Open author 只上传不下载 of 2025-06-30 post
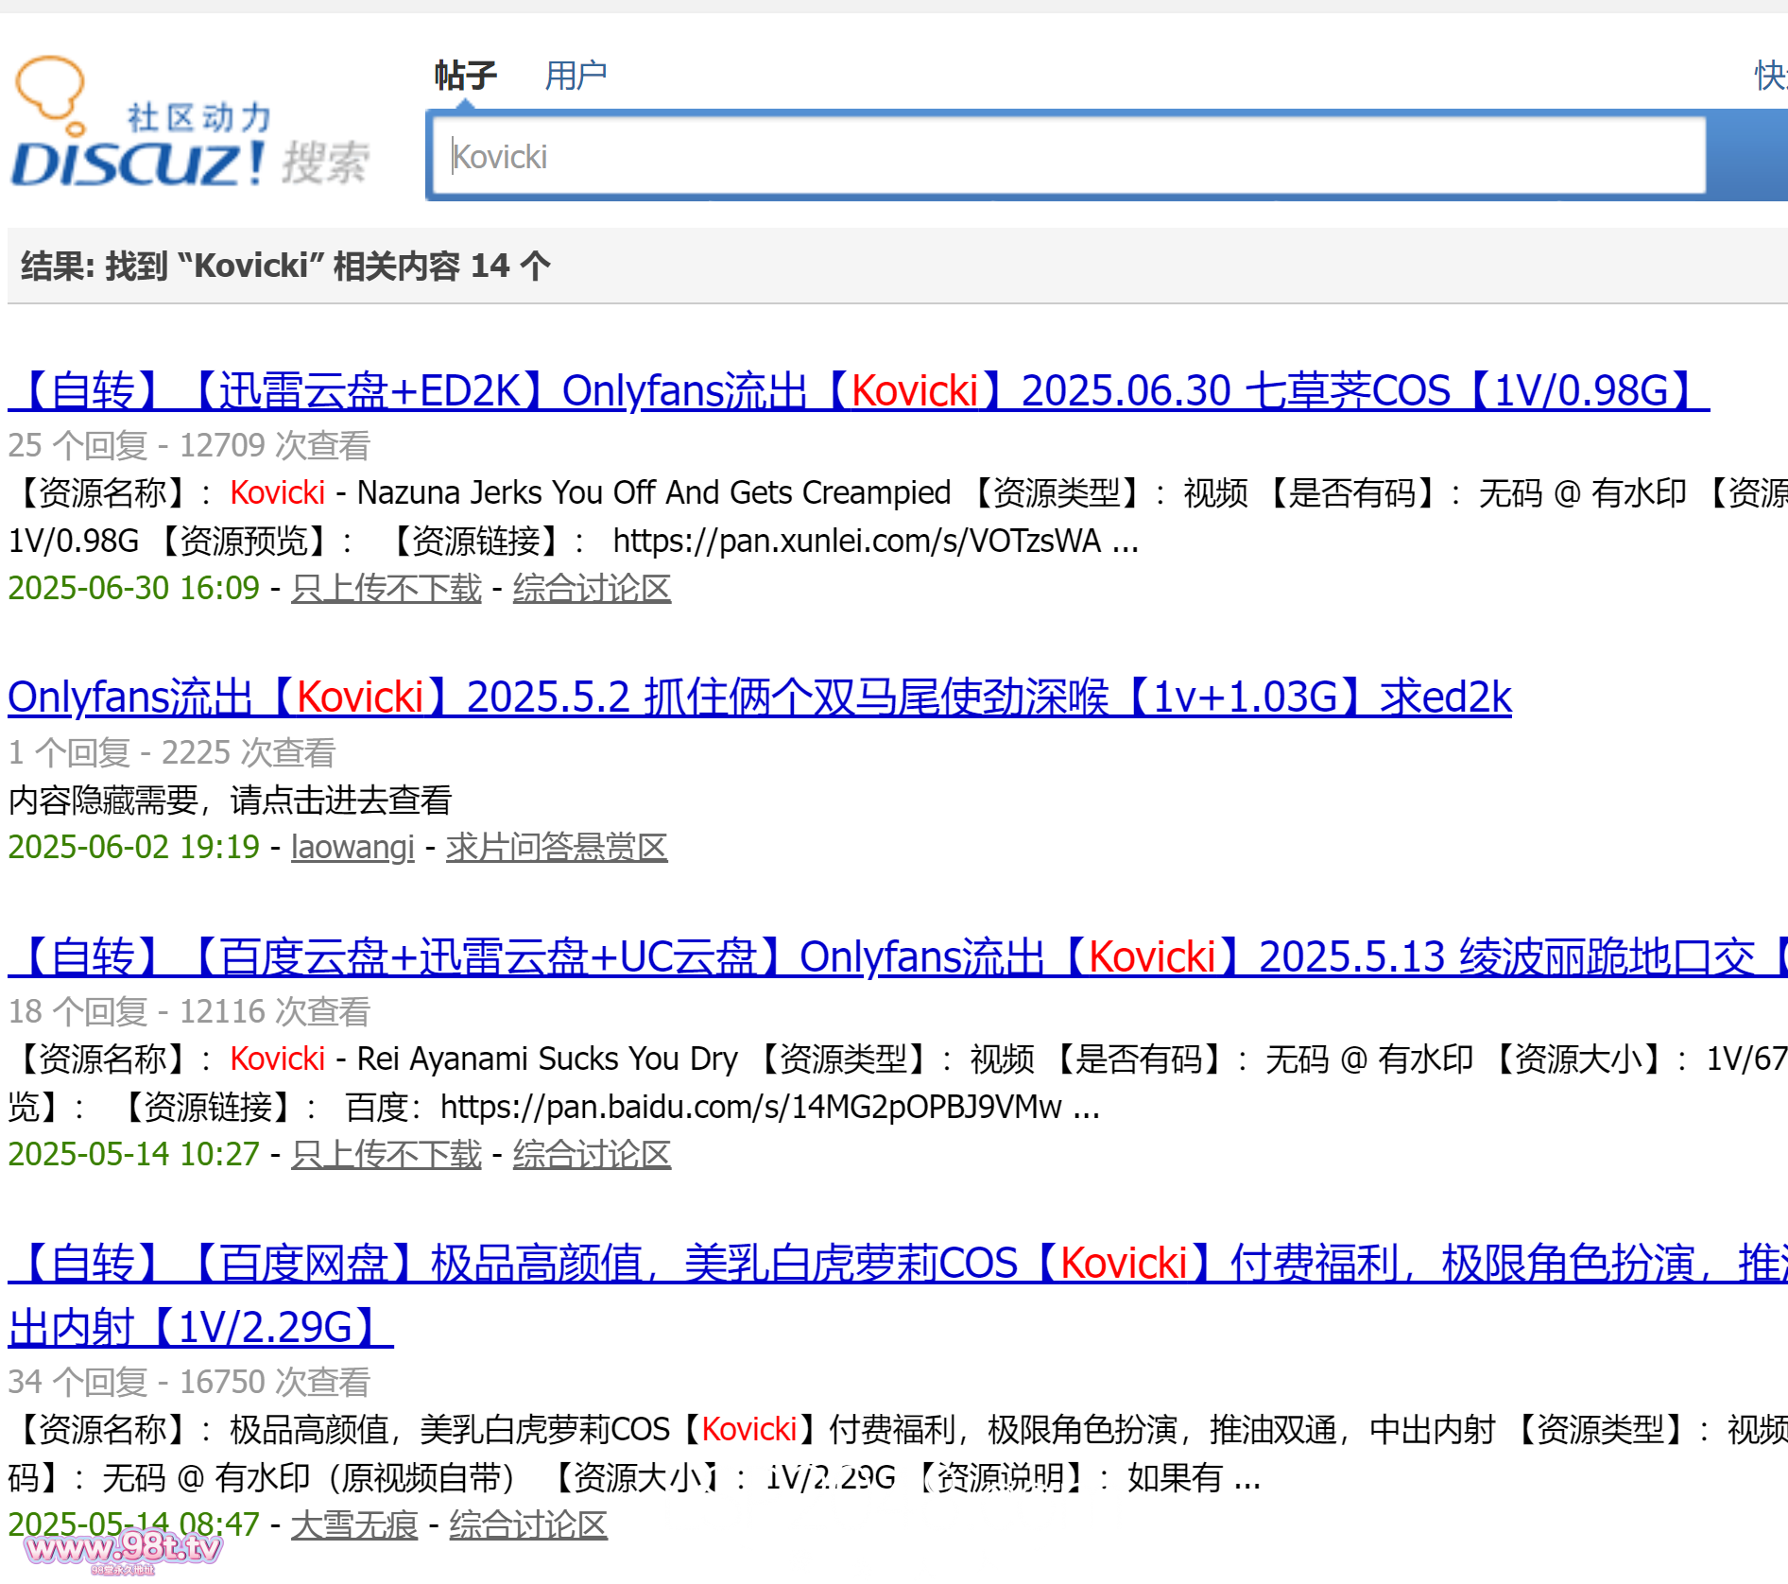The height and width of the screenshot is (1584, 1788). [387, 588]
